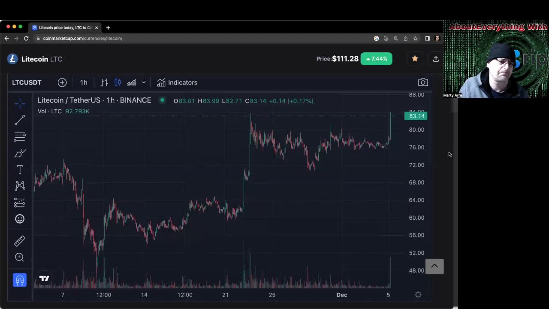Change the 1h time interval
Screen dimensions: 549x309
pyautogui.click(x=84, y=82)
